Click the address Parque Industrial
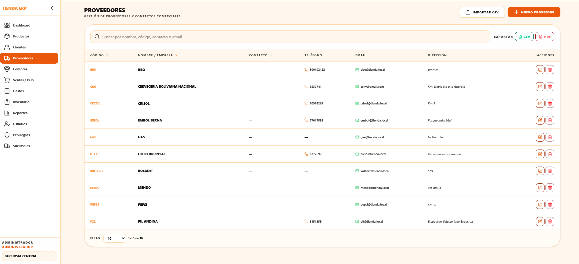Image resolution: width=579 pixels, height=264 pixels. (440, 121)
